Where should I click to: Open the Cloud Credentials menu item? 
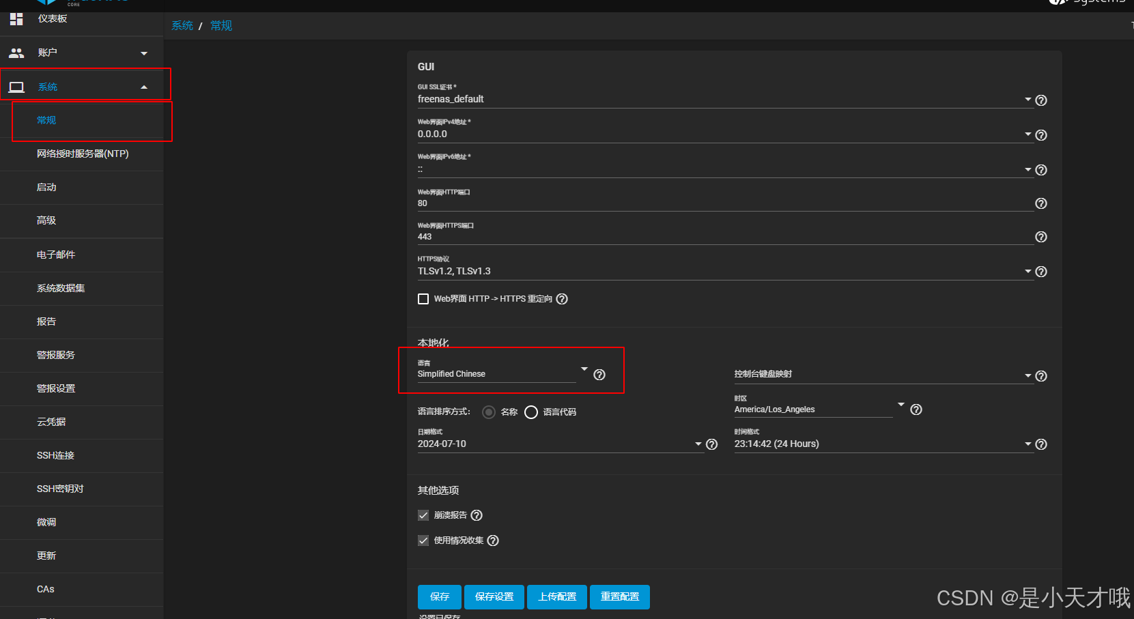82,422
